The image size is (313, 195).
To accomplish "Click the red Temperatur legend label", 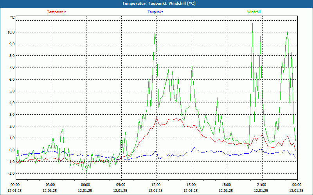I will (x=56, y=12).
